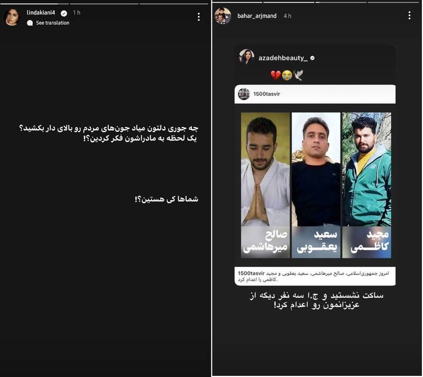Jump to second story progress segment on left
423x377 pixels.
click(104, 4)
